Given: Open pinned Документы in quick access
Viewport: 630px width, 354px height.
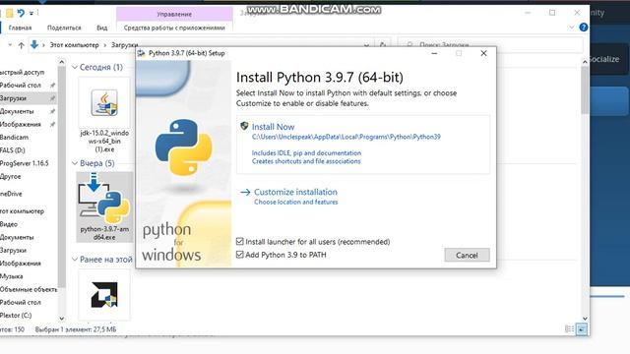Looking at the screenshot, I should coord(17,111).
